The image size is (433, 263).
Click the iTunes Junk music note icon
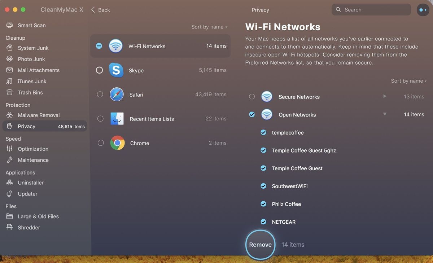pos(10,82)
